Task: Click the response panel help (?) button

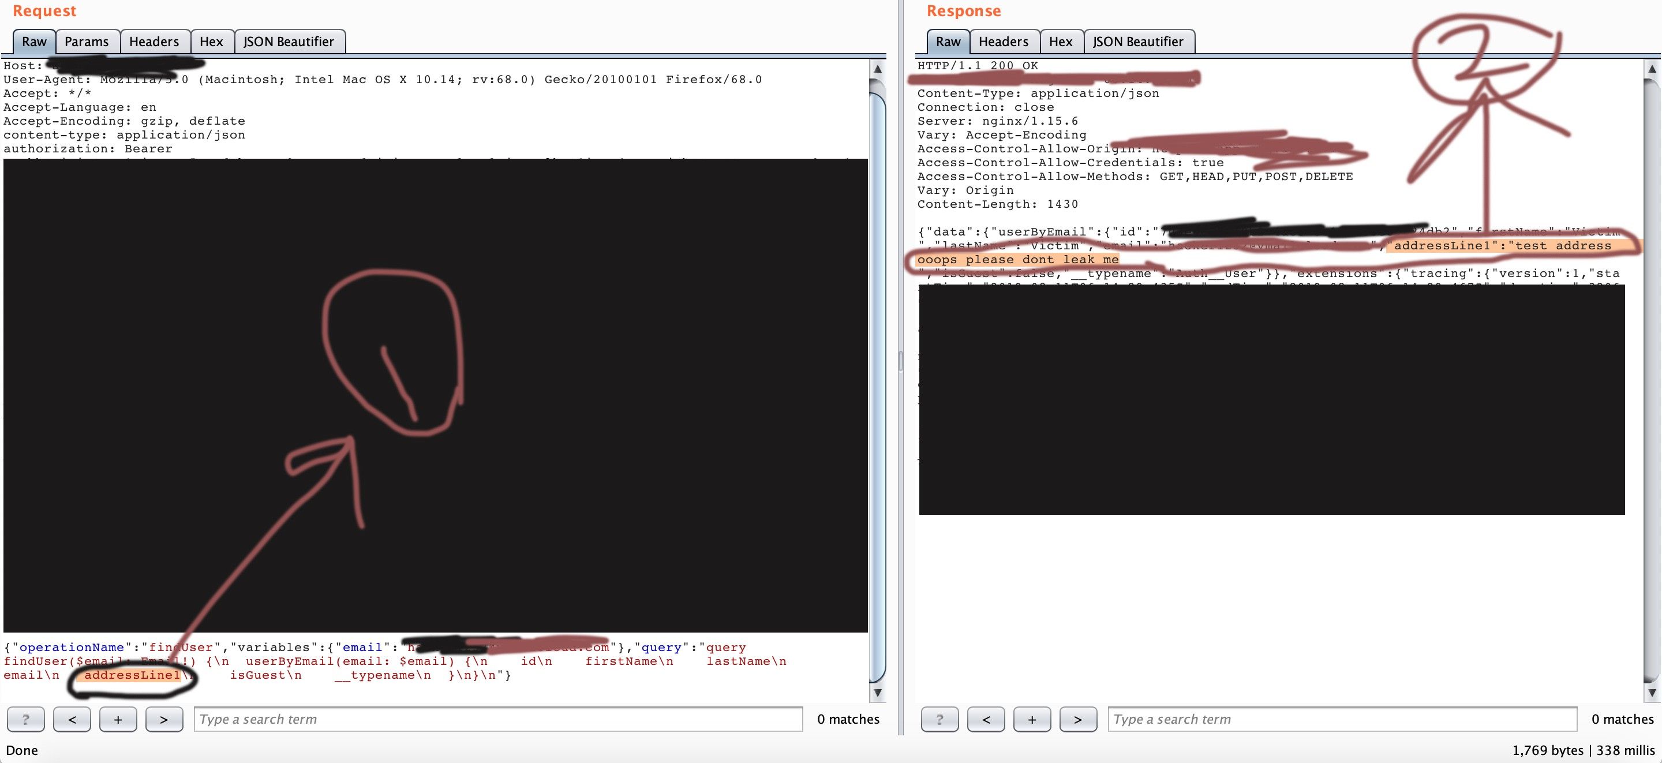Action: pos(939,719)
